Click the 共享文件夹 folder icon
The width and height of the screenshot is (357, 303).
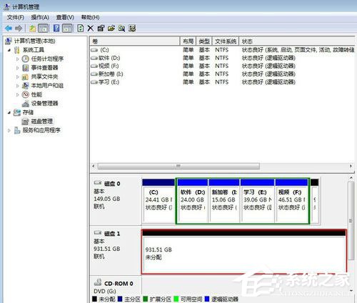pos(25,77)
